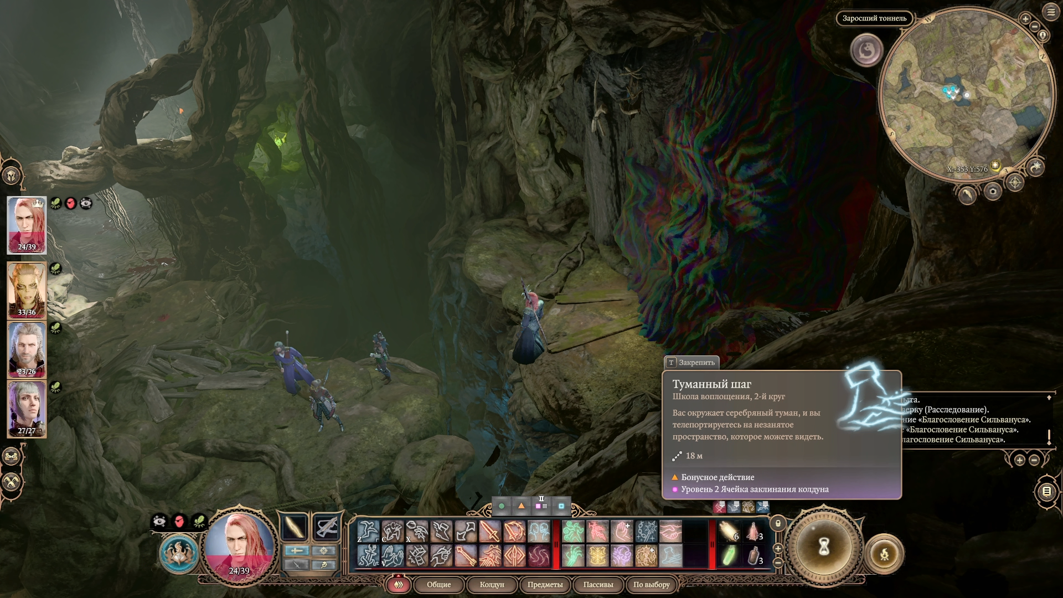Screen dimensions: 1063x598
Task: Toggle the hotbar lock padlock
Action: click(x=778, y=523)
